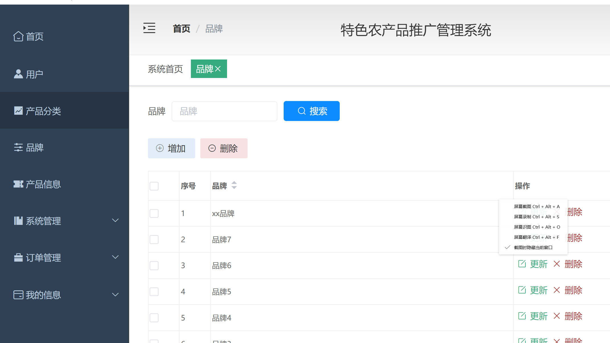Check the box for row xx品牌
The height and width of the screenshot is (343, 610).
point(154,213)
